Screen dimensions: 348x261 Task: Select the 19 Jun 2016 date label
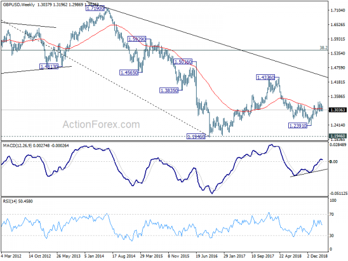206,256
